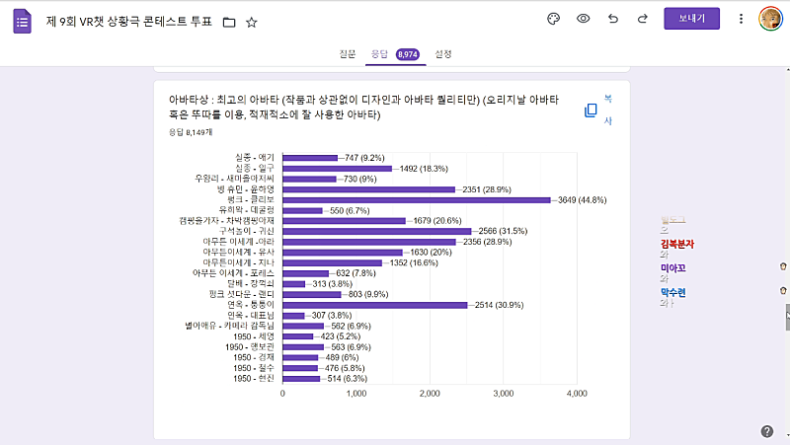Open the more options menu
This screenshot has height=445, width=790.
click(741, 19)
